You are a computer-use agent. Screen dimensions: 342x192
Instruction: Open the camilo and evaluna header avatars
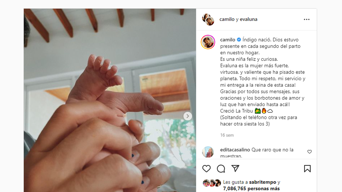[x=208, y=20]
